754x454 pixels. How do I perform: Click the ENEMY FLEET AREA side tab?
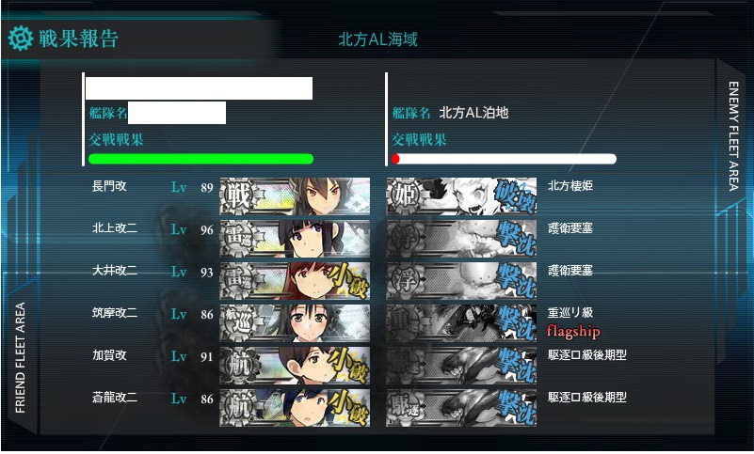click(x=733, y=136)
